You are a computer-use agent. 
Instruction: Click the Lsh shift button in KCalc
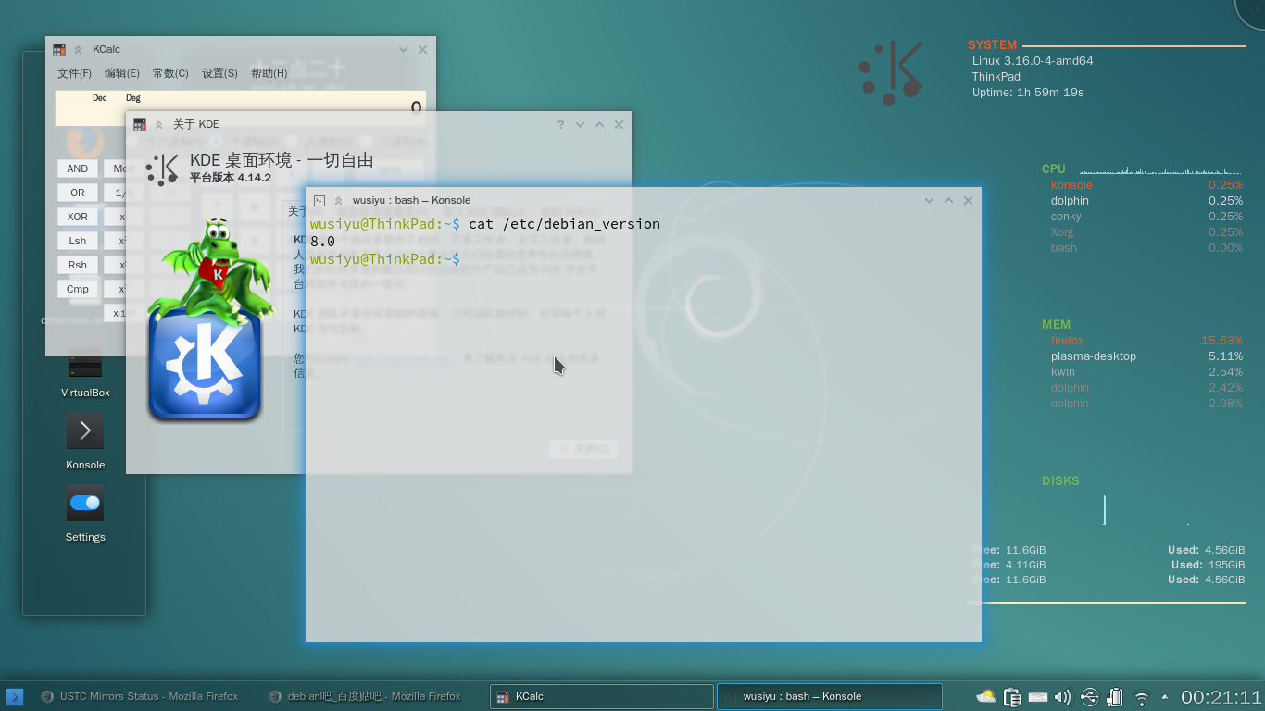point(78,241)
